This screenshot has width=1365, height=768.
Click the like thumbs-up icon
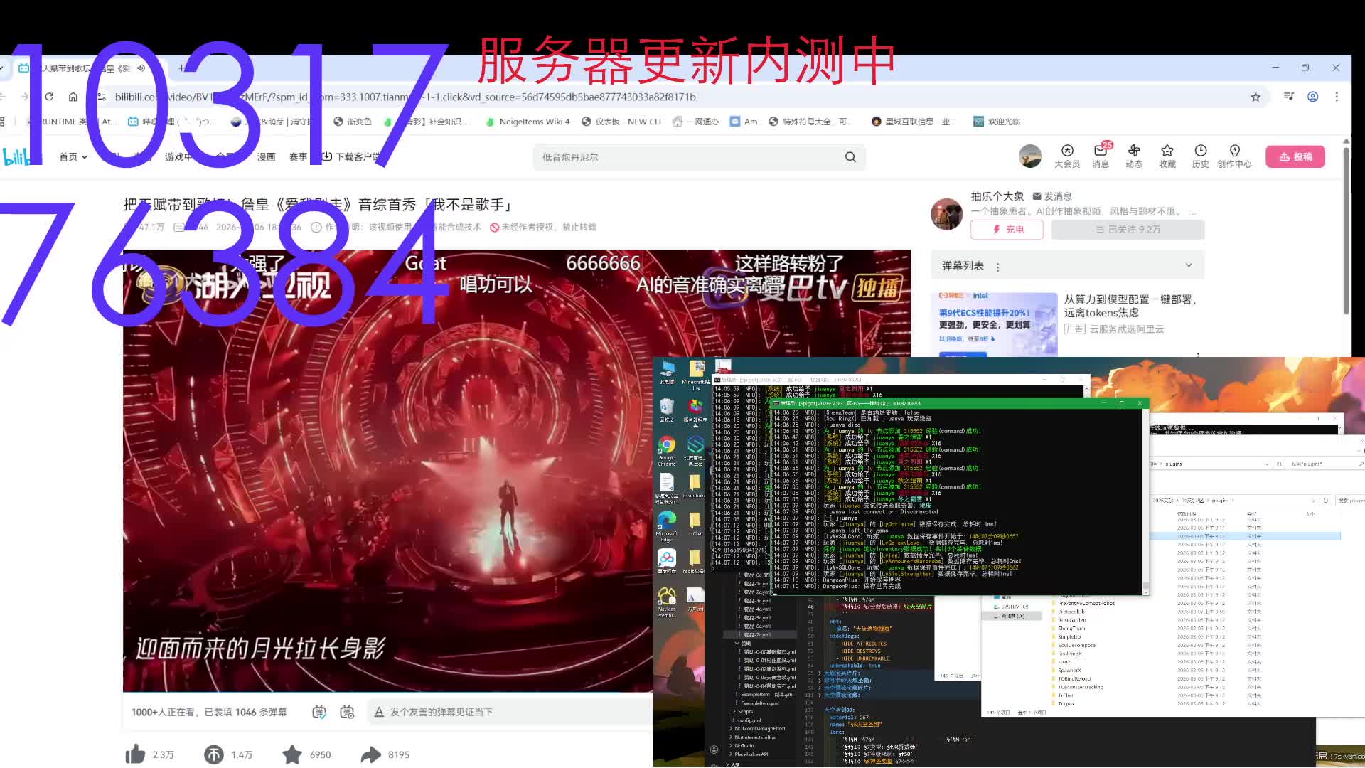tap(135, 754)
